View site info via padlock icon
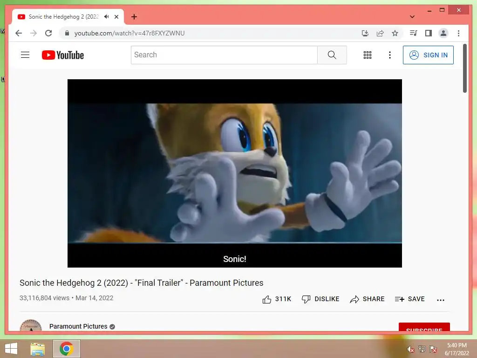Image resolution: width=477 pixels, height=358 pixels. (67, 33)
